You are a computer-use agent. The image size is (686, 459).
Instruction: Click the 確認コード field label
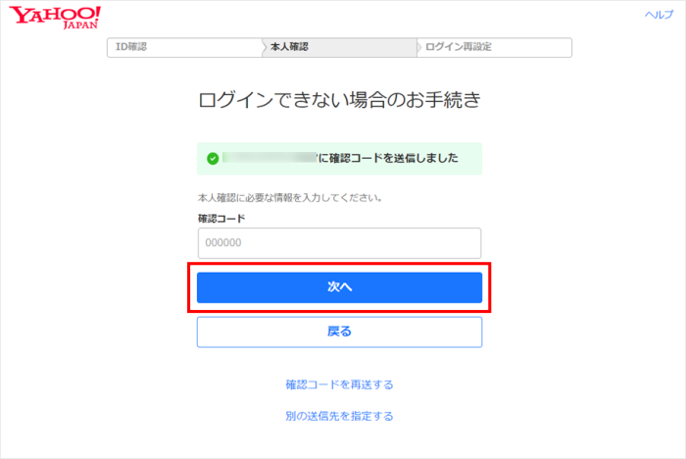(221, 218)
